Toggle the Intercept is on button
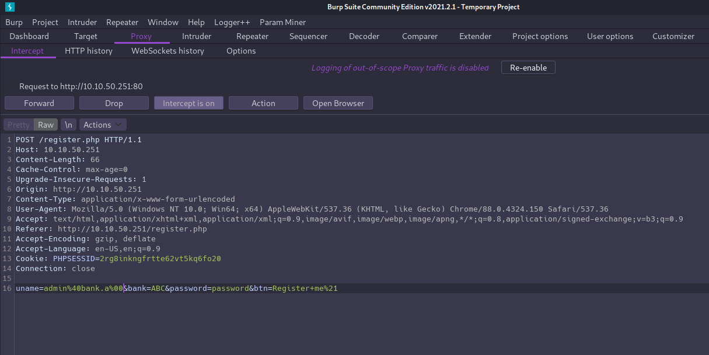Screen dimensions: 709x355 coord(188,103)
